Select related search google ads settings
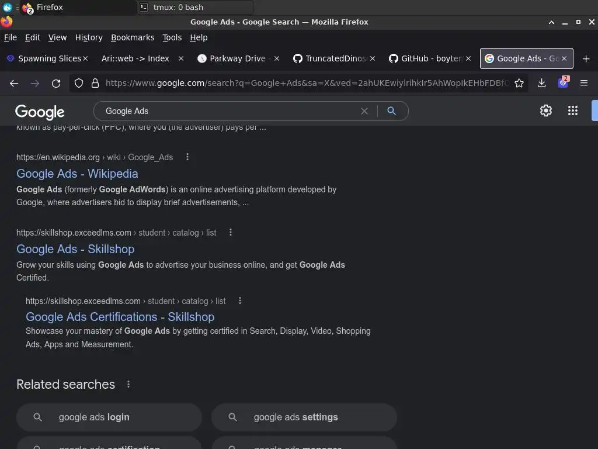 (x=304, y=417)
